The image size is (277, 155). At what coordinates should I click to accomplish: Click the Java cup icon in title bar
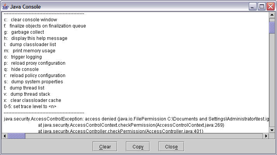tap(5, 7)
